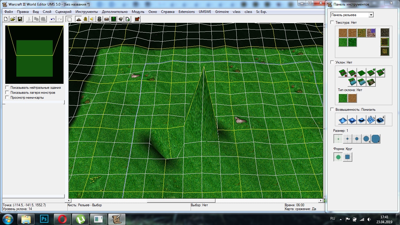400x225 pixels.
Task: Undo the last action in the toolbar
Action: point(53,19)
